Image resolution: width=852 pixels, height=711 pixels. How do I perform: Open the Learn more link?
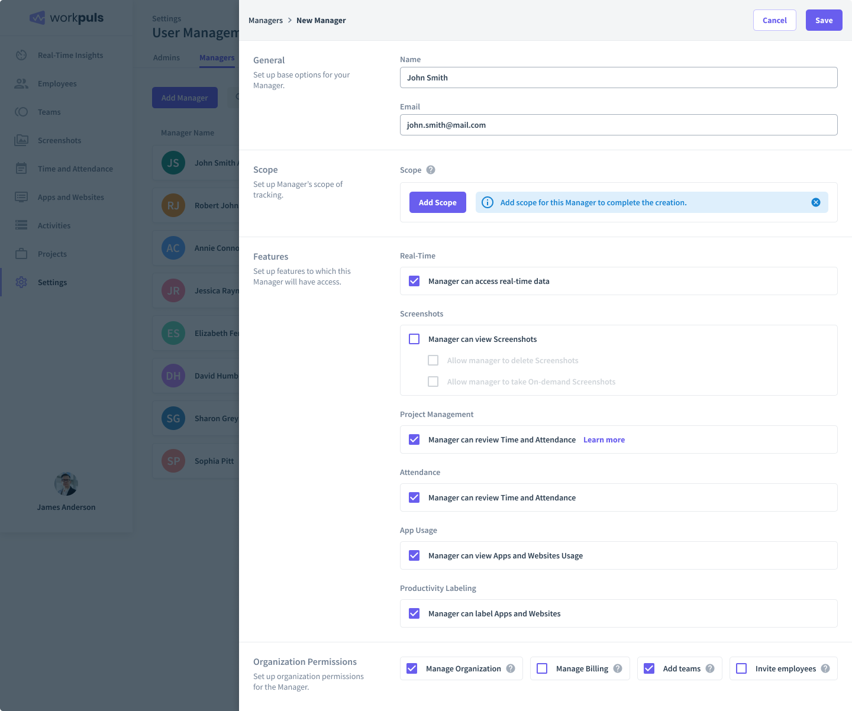click(604, 439)
